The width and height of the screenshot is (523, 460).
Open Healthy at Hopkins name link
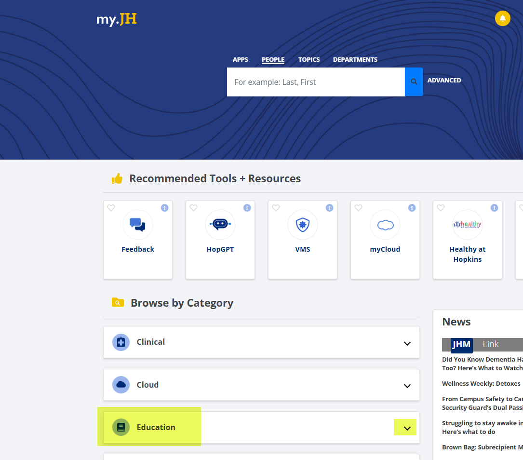tap(468, 254)
